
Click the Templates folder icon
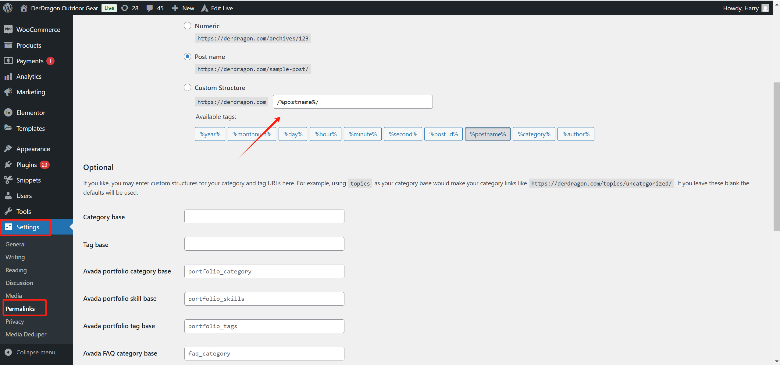[8, 128]
